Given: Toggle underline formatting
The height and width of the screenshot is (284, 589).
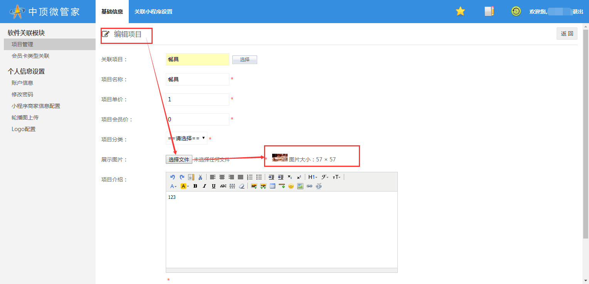Looking at the screenshot, I should click(x=214, y=186).
